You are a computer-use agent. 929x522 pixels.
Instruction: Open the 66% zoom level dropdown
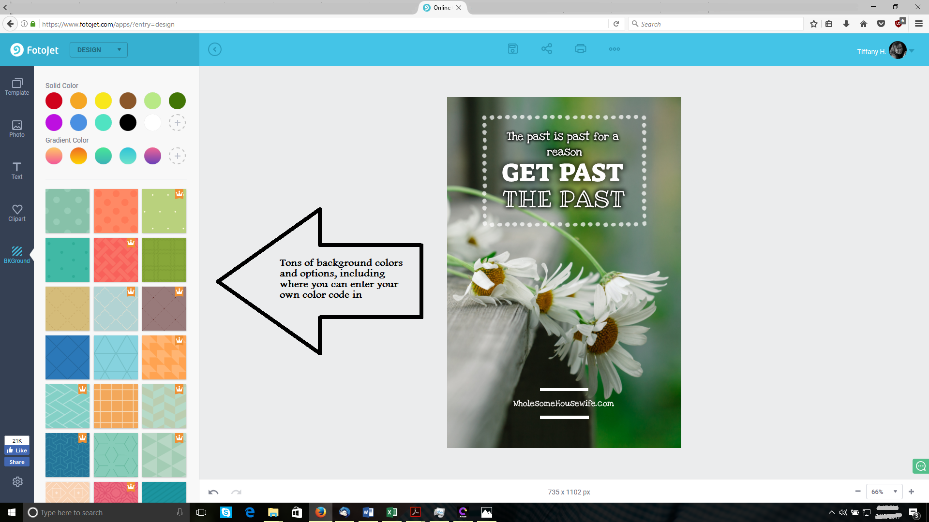[x=884, y=492]
